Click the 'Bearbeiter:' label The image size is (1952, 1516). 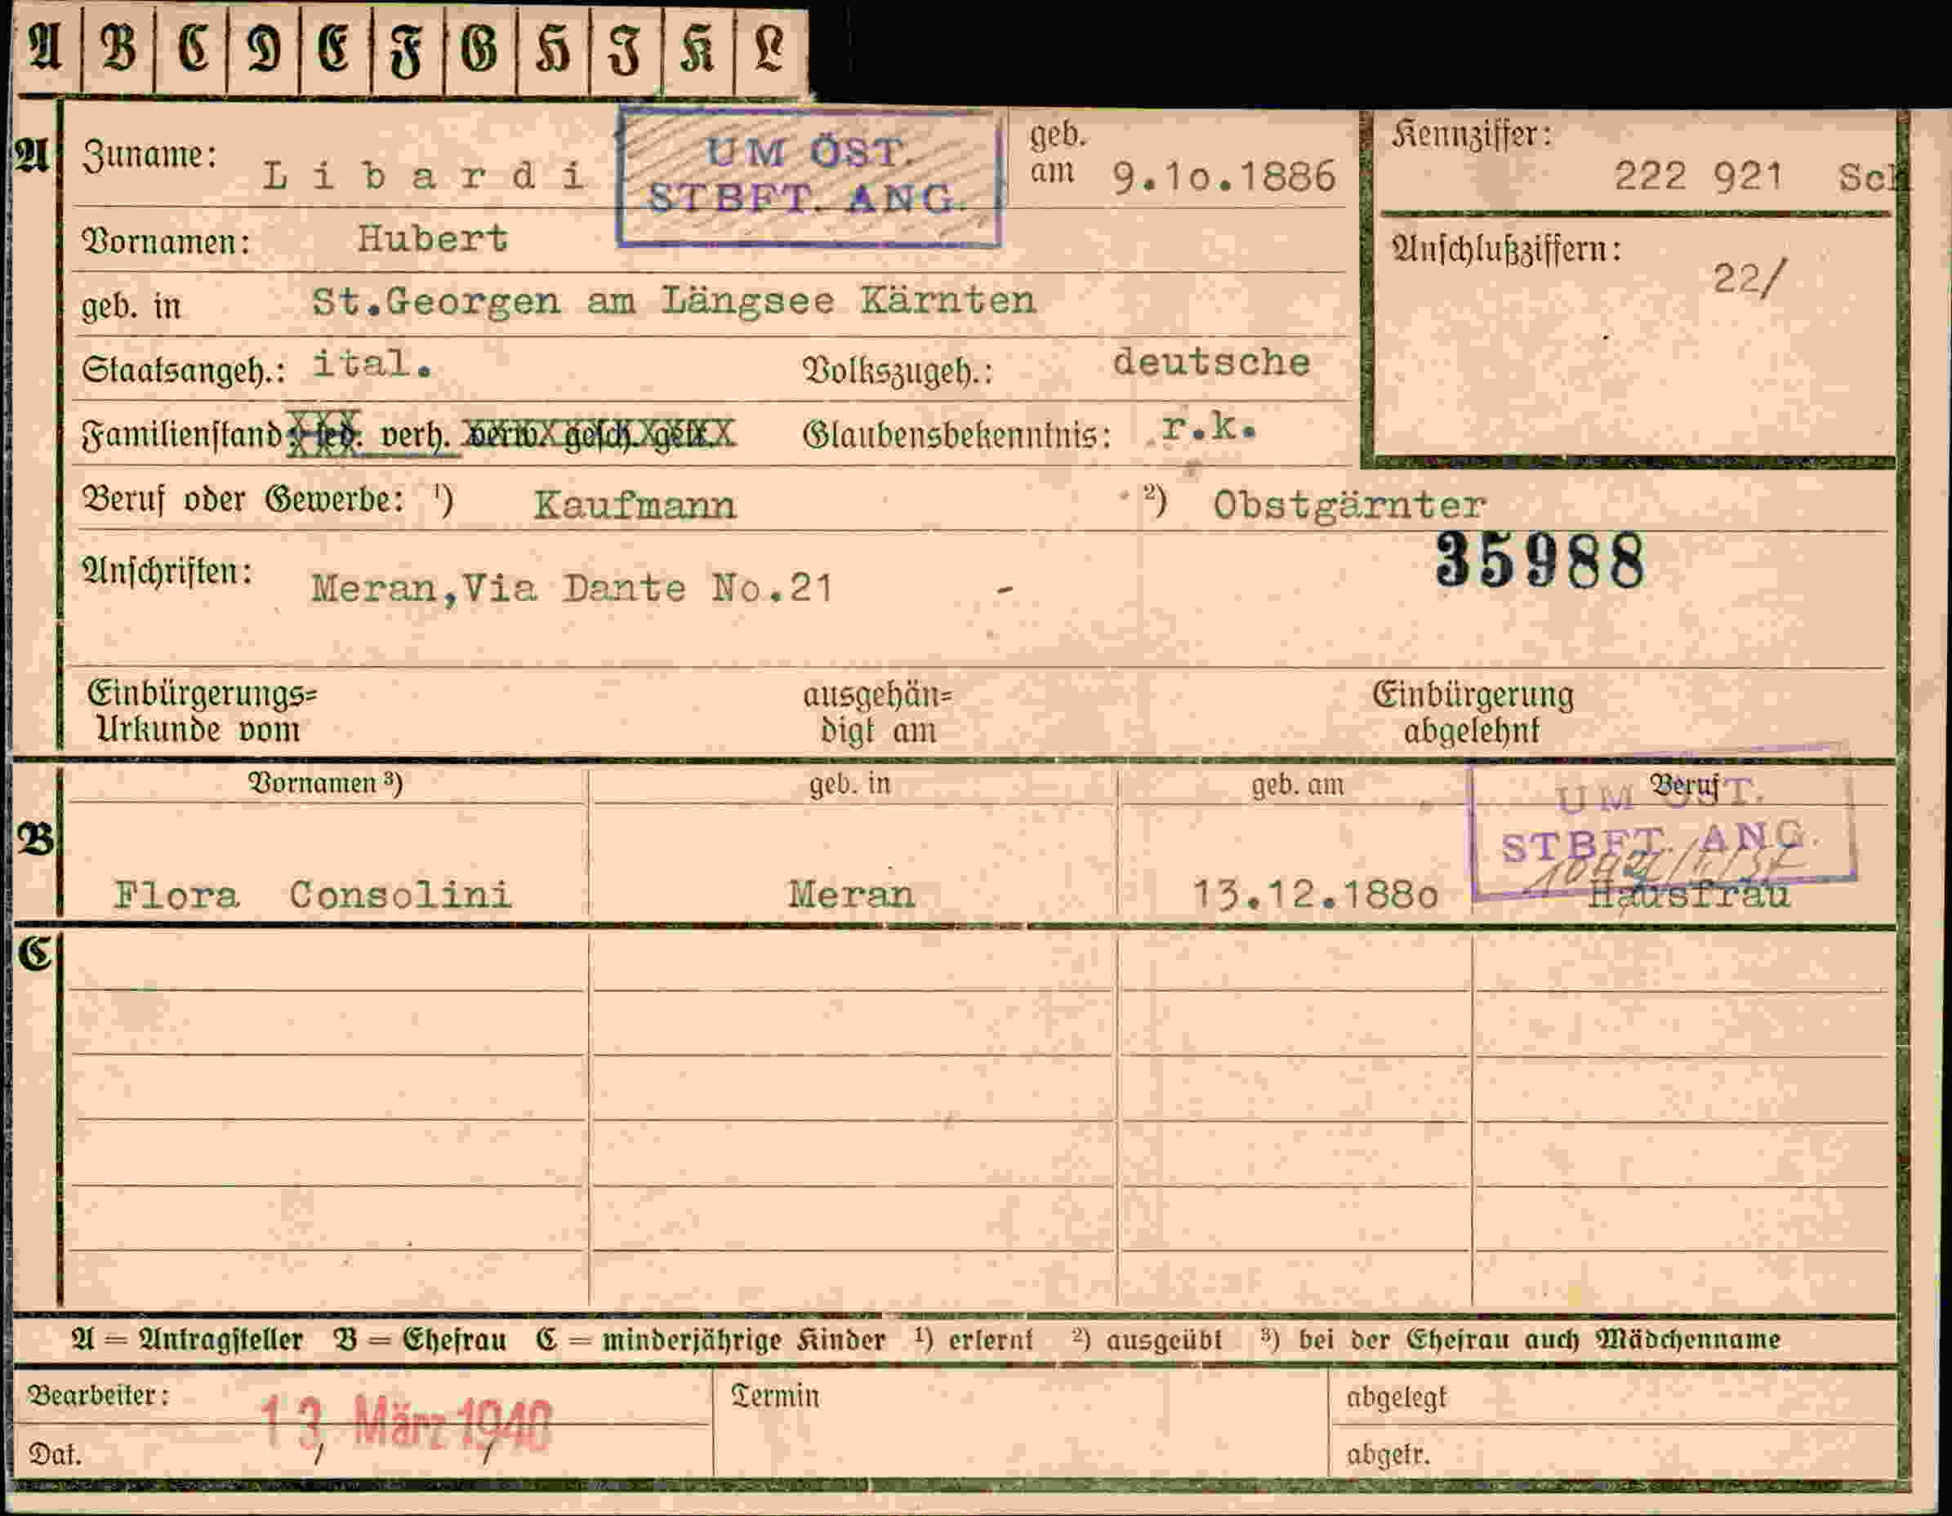[98, 1395]
